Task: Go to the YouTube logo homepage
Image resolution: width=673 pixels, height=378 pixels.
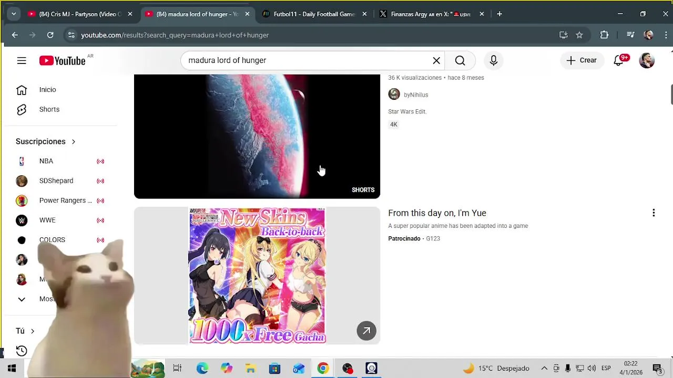Action: point(62,61)
